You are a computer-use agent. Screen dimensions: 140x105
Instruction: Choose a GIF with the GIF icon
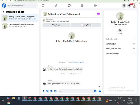[55, 91]
